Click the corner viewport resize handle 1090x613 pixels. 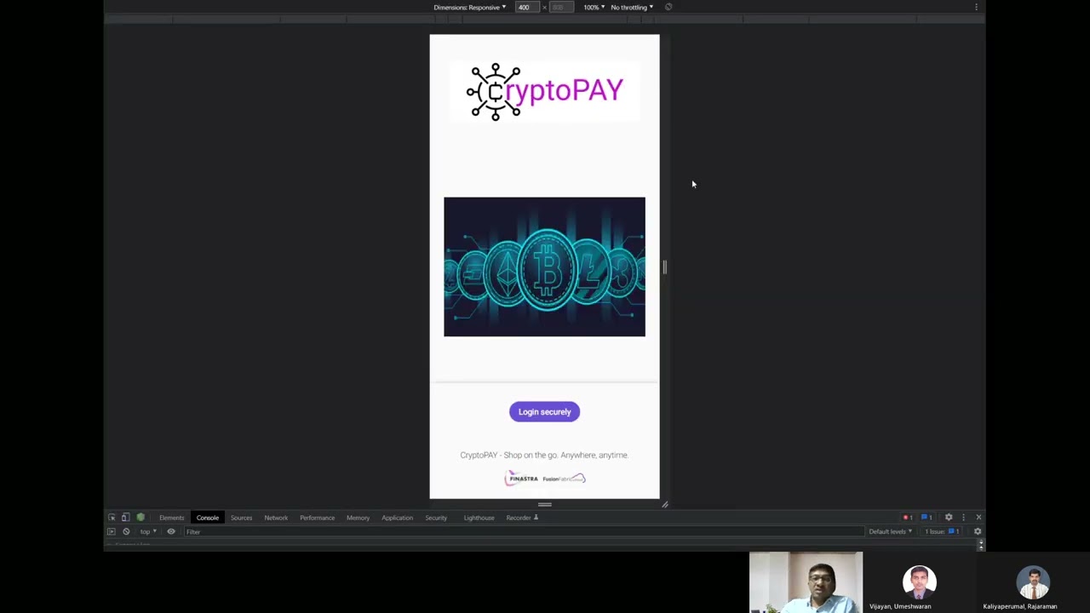coord(665,504)
